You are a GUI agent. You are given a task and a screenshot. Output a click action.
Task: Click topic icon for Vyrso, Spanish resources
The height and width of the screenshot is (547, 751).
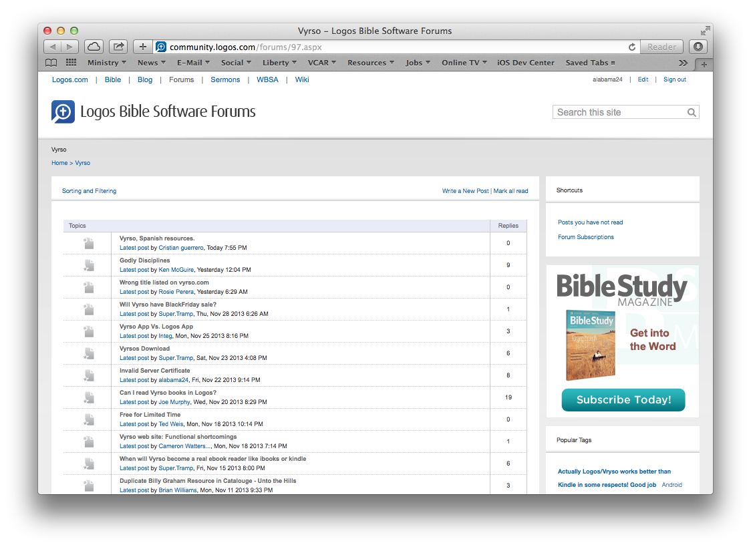point(89,243)
